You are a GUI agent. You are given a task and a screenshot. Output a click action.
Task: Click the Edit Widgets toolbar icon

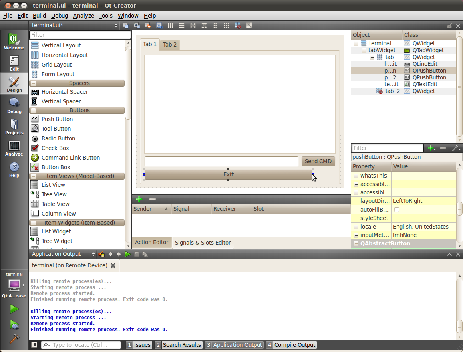pos(125,26)
